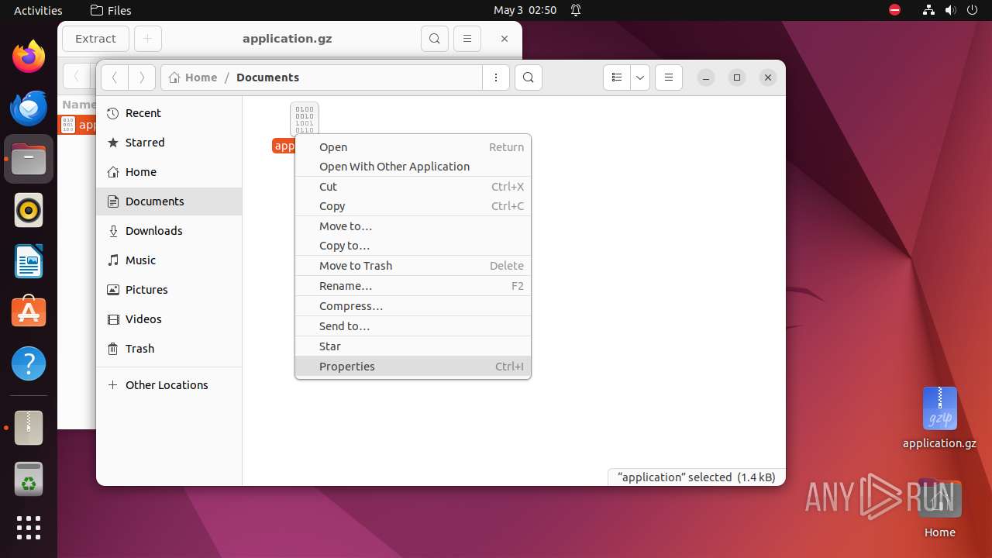Go to Home in sidebar
This screenshot has height=558, width=992.
[169, 172]
